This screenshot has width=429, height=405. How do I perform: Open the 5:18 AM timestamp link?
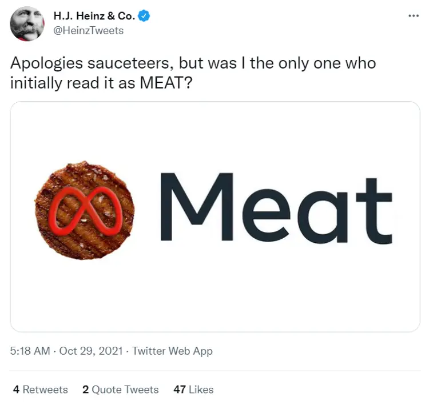point(31,351)
